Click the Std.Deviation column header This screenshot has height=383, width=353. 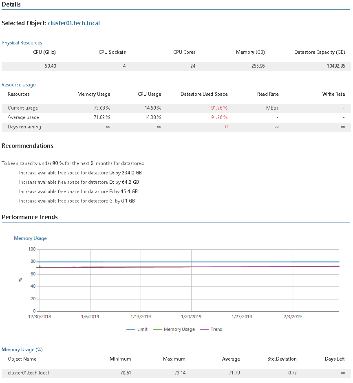point(282,359)
